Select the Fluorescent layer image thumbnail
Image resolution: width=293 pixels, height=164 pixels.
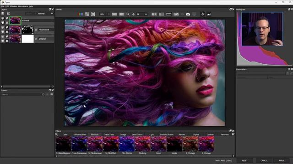coord(15,30)
